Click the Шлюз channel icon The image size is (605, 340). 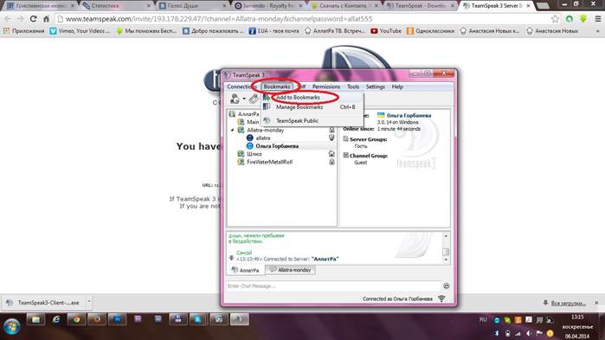[241, 154]
